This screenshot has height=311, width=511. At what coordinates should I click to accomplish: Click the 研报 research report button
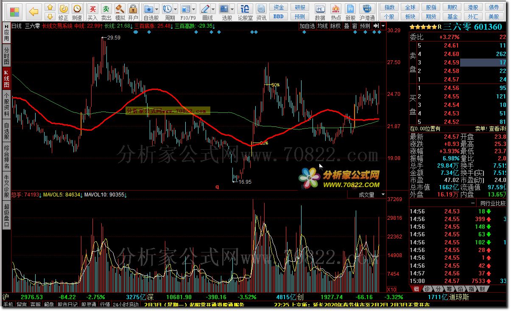pyautogui.click(x=300, y=7)
